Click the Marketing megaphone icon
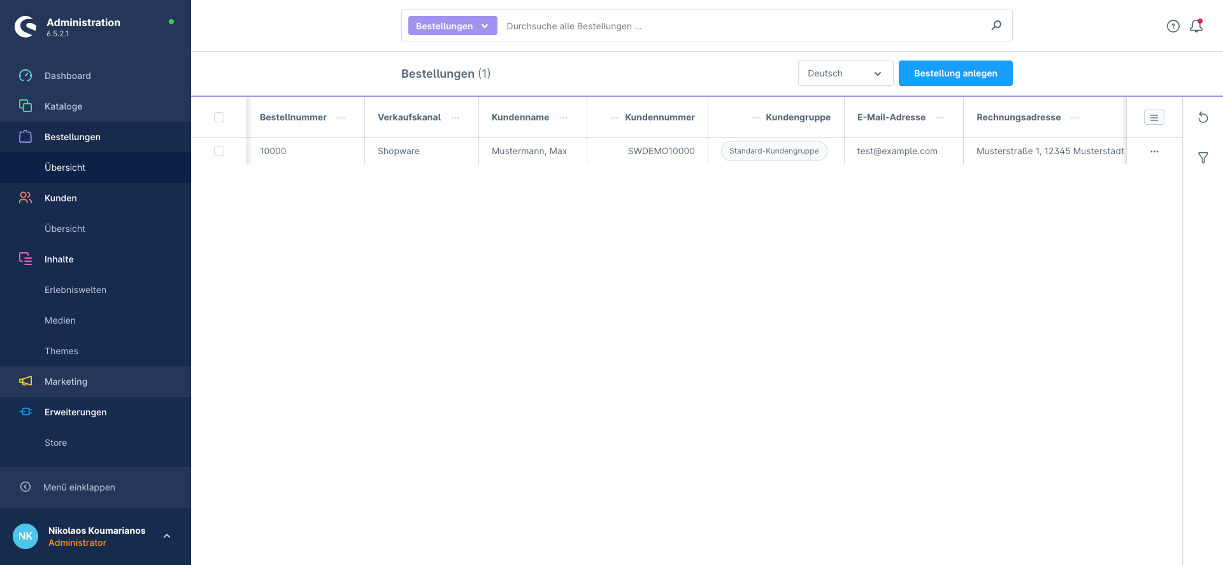The height and width of the screenshot is (565, 1223). (x=25, y=381)
